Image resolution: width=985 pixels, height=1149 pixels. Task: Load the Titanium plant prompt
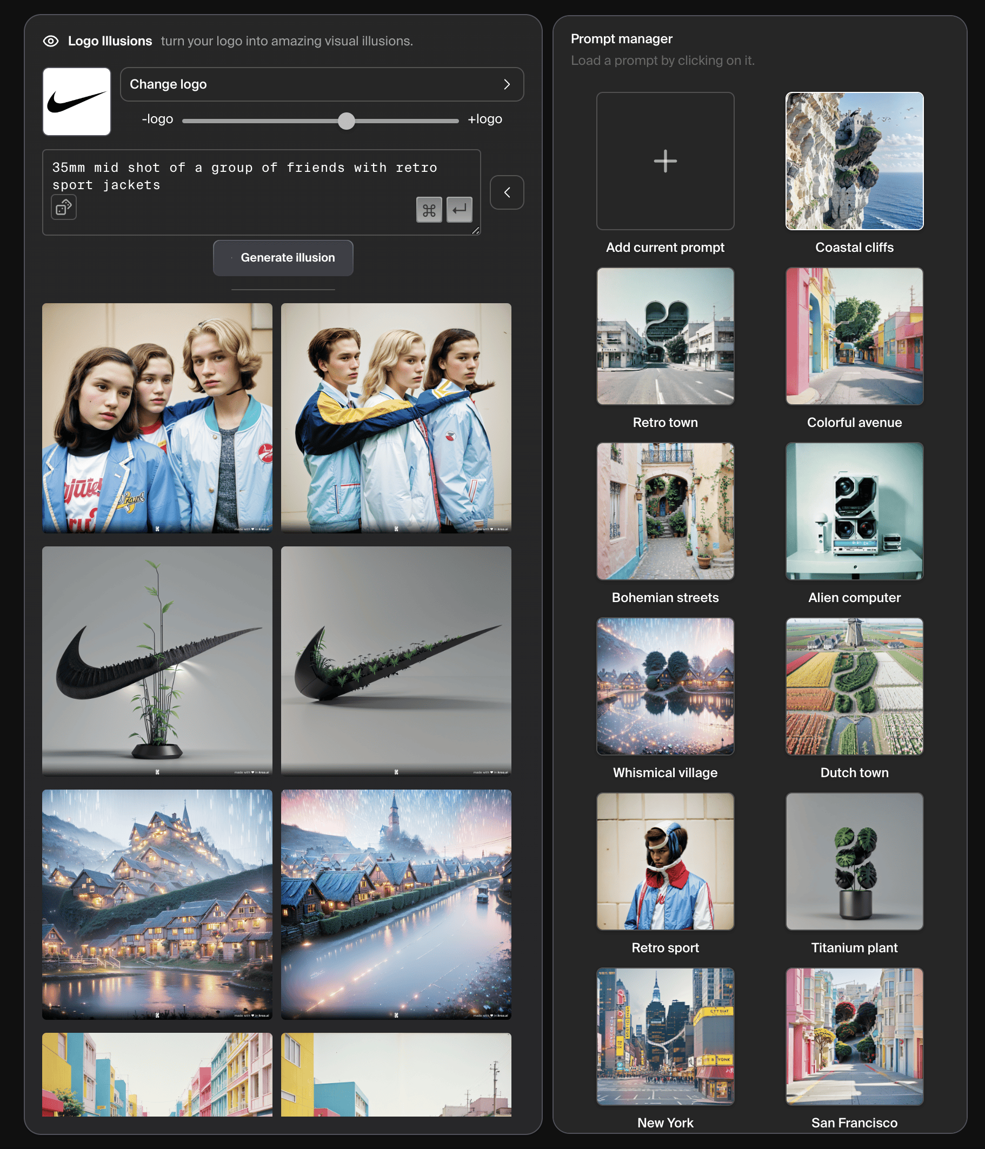(x=854, y=861)
